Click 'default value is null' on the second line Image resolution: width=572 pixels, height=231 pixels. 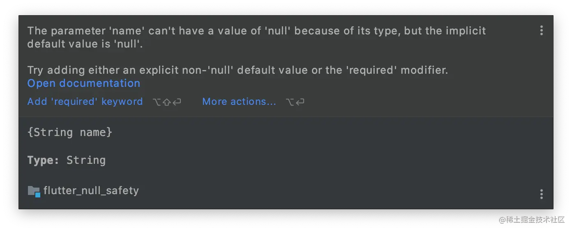(85, 44)
